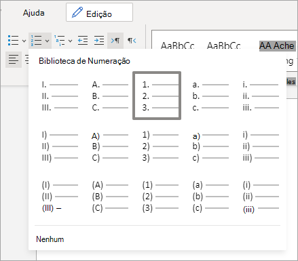
Task: Open the bullets dropdown arrow
Action: pyautogui.click(x=24, y=41)
